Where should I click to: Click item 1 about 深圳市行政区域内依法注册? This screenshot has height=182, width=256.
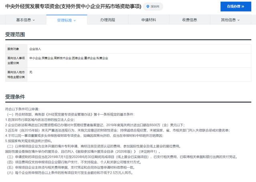[40, 120]
